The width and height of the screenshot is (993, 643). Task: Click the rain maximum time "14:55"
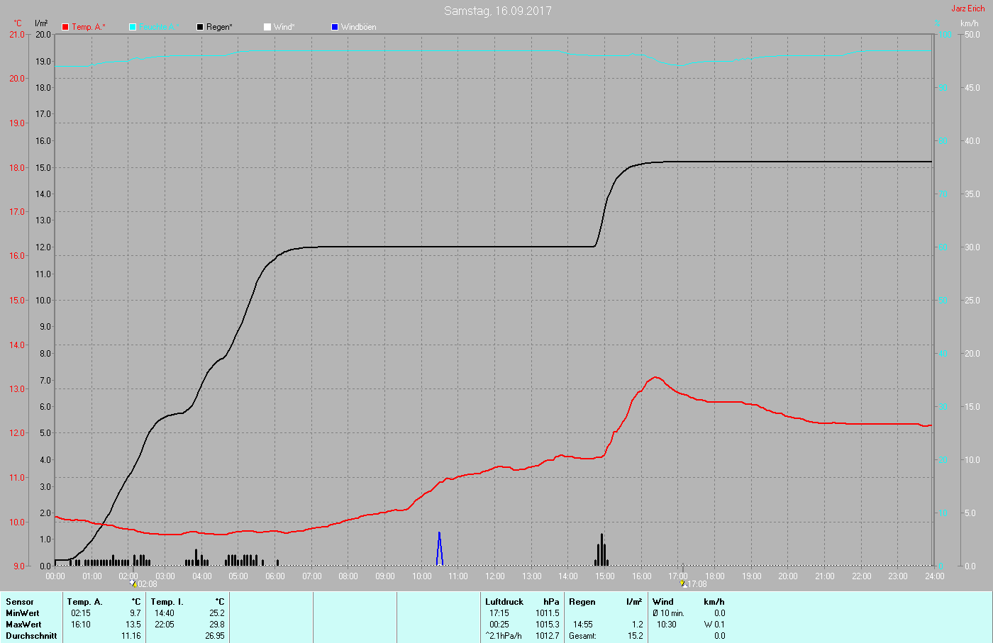click(x=583, y=625)
